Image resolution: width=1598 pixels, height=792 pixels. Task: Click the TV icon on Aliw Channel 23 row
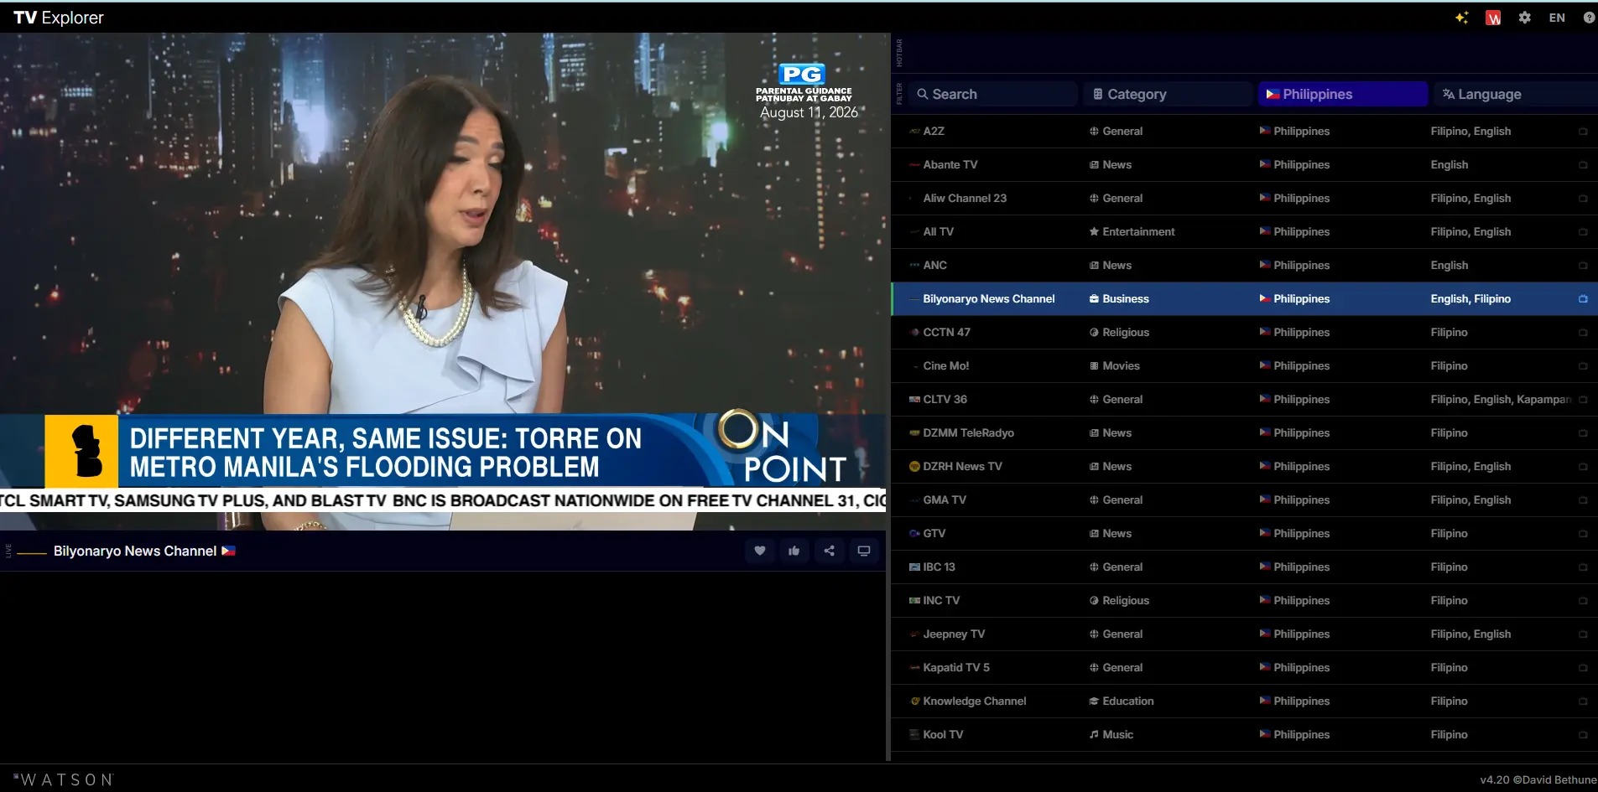(1583, 199)
